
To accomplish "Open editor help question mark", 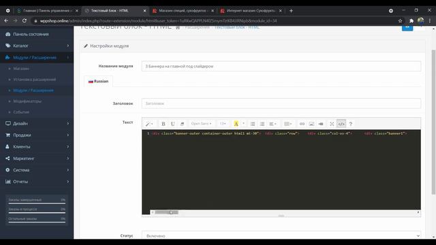I will pyautogui.click(x=351, y=124).
